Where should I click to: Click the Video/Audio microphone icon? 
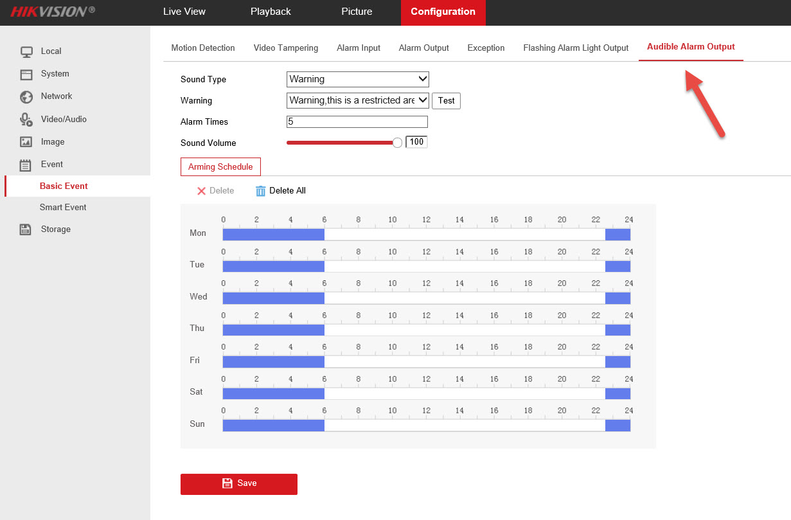(26, 120)
